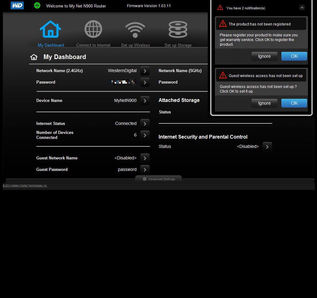Click the Number of Devices Connected label
This screenshot has height=298, width=317.
(55, 135)
